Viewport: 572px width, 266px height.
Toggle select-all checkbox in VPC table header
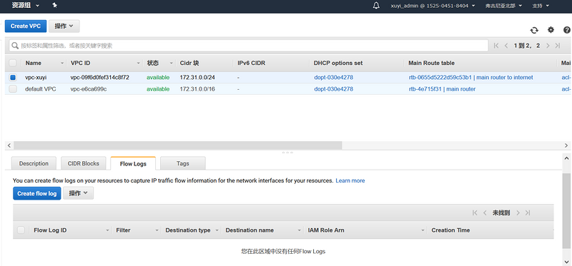tap(13, 63)
